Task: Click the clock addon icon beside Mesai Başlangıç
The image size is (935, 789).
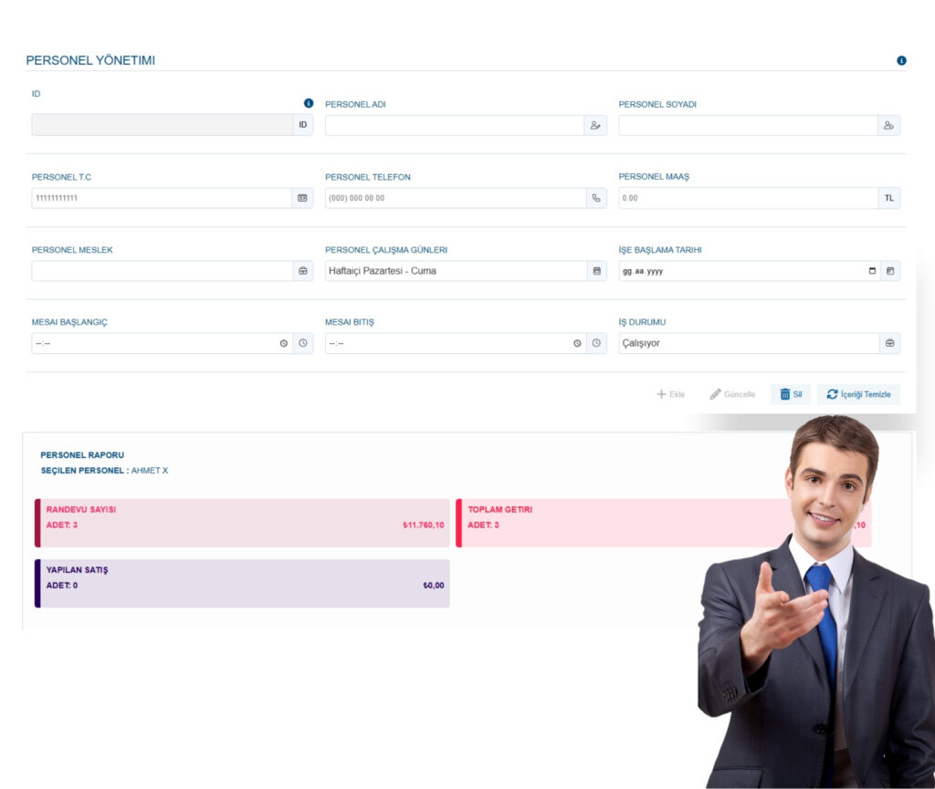Action: click(x=302, y=344)
